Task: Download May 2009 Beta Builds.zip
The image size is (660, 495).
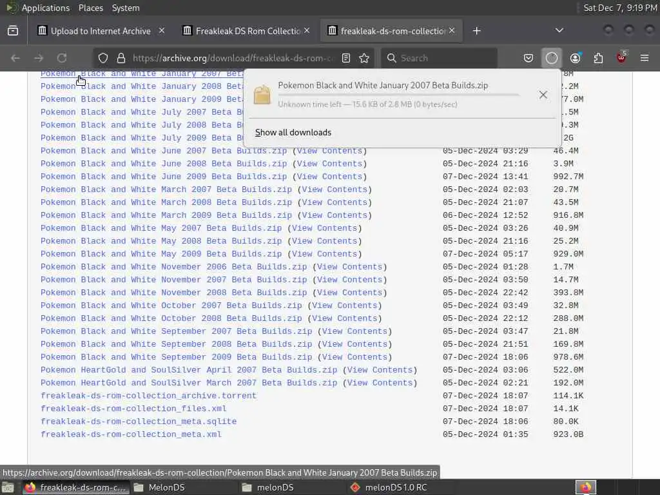Action: tap(161, 254)
